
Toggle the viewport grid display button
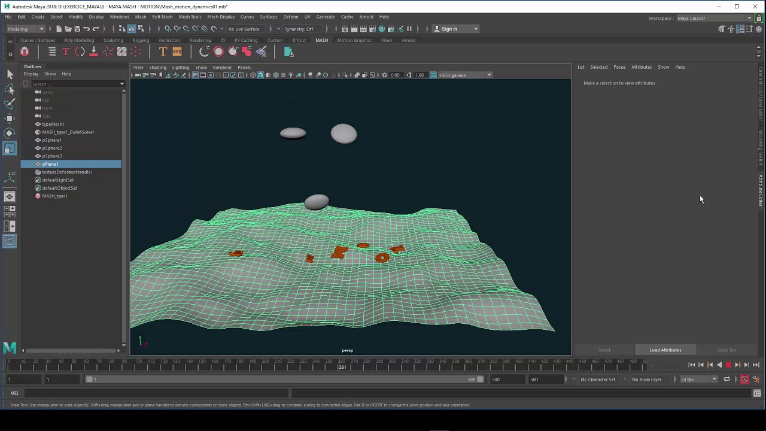click(195, 75)
